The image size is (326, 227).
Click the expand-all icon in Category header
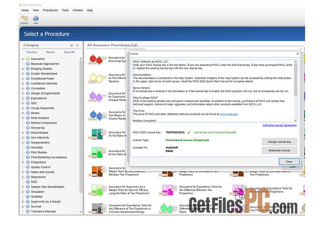[72, 45]
